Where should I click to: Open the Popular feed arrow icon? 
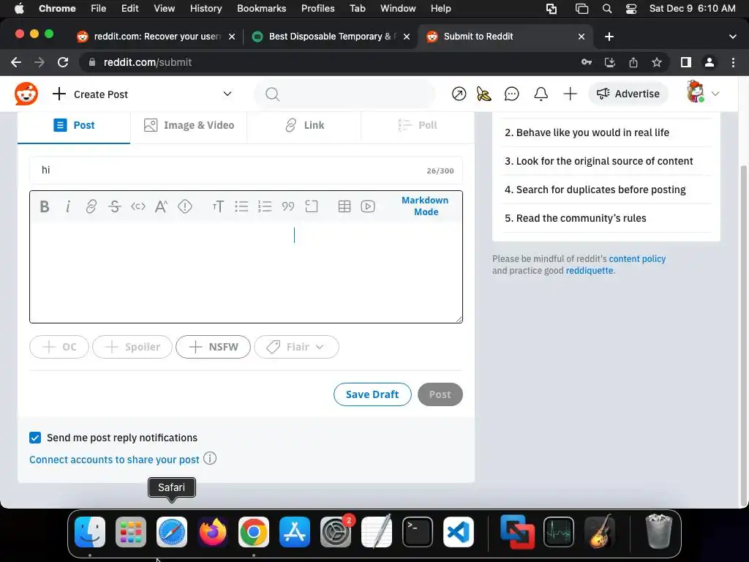point(459,94)
